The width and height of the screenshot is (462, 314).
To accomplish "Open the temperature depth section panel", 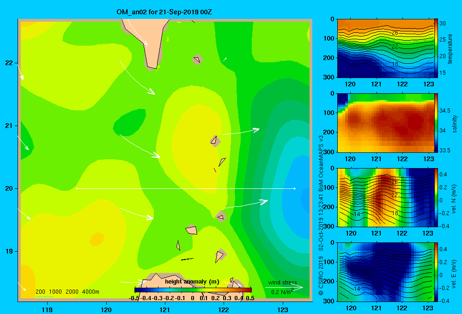I will click(x=386, y=48).
